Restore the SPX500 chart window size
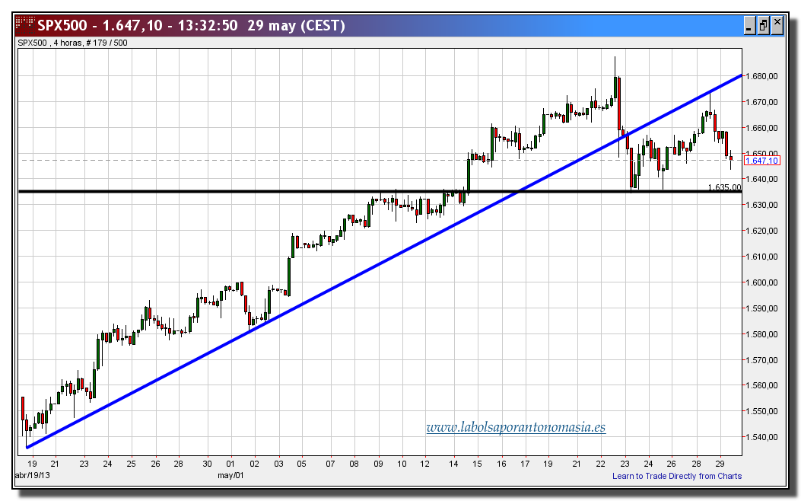Screen dimensions: 801x501 pos(763,25)
